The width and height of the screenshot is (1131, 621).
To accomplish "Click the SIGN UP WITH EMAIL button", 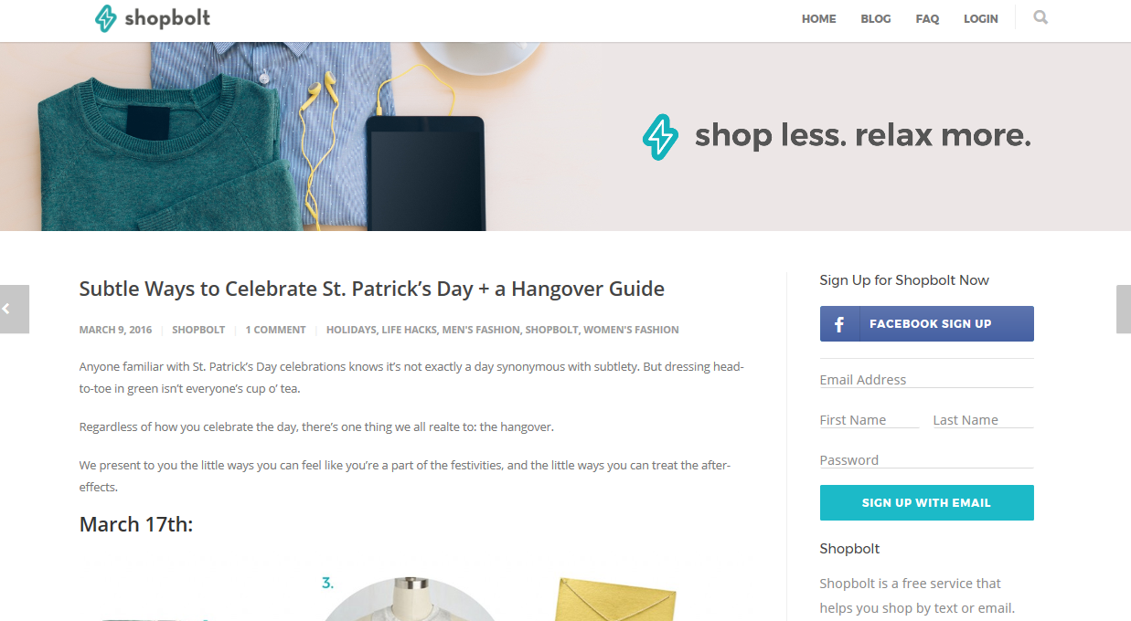I will [x=927, y=503].
